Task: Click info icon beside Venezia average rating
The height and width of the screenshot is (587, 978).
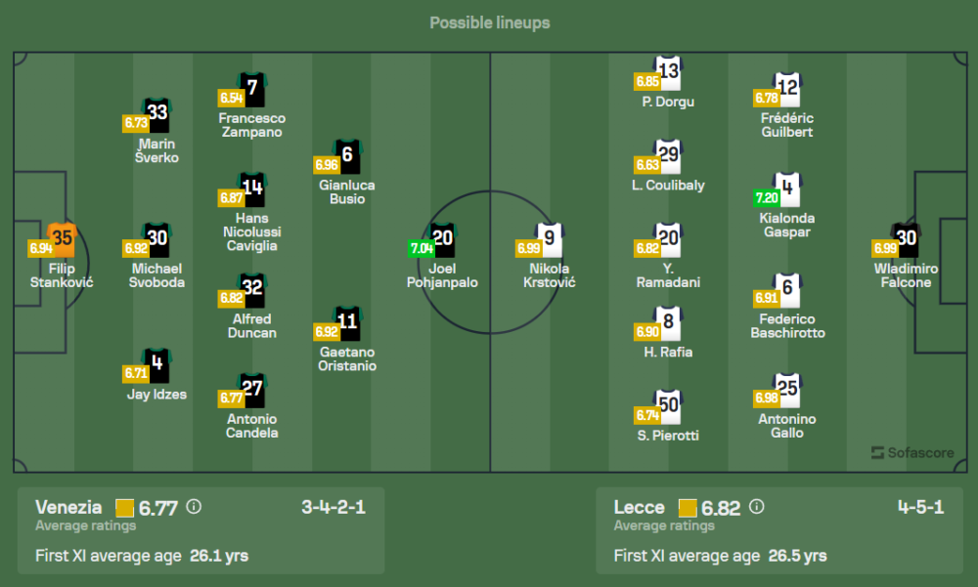Action: [194, 507]
